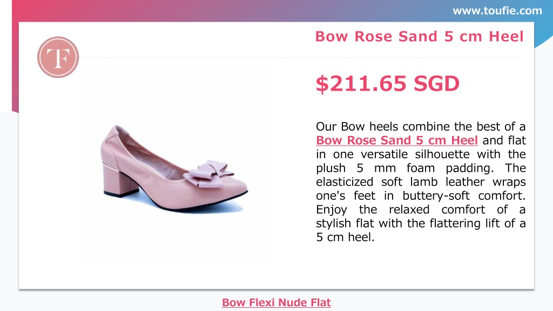Click the blue folded corner at top right
This screenshot has height=311, width=553.
point(543,35)
